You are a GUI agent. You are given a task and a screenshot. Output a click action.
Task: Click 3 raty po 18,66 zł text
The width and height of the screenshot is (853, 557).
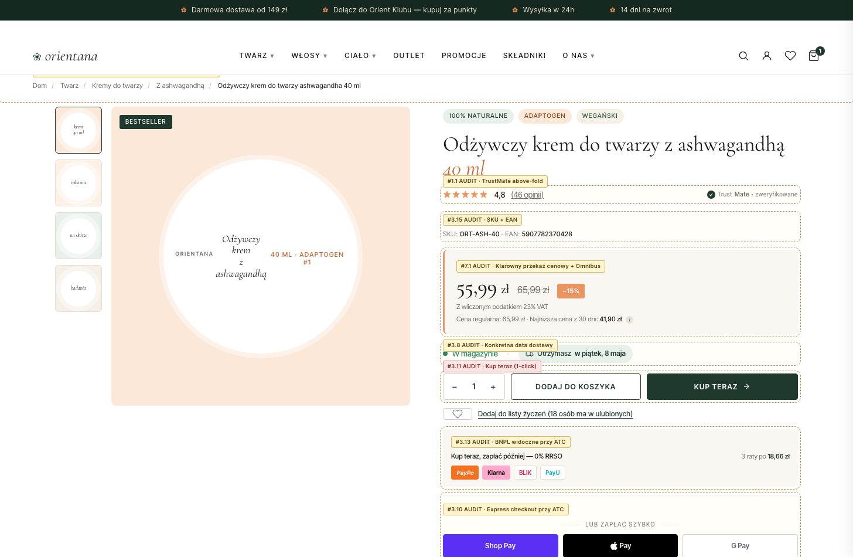(x=765, y=456)
